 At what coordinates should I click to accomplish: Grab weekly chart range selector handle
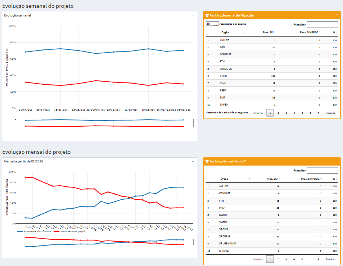(x=193, y=123)
